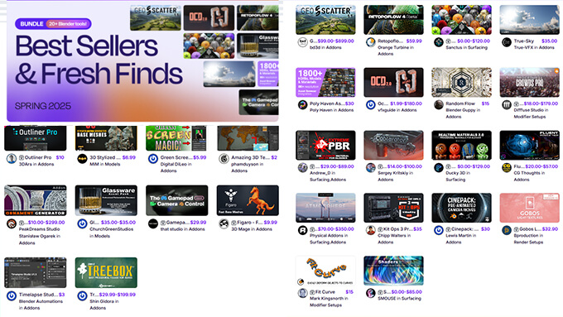Click the Physical Addons avatar under Atmosphere card

point(303,230)
